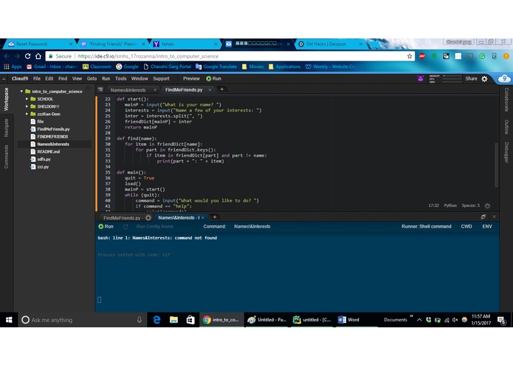
Task: Add new editor tab with plus icon
Action: (x=221, y=89)
